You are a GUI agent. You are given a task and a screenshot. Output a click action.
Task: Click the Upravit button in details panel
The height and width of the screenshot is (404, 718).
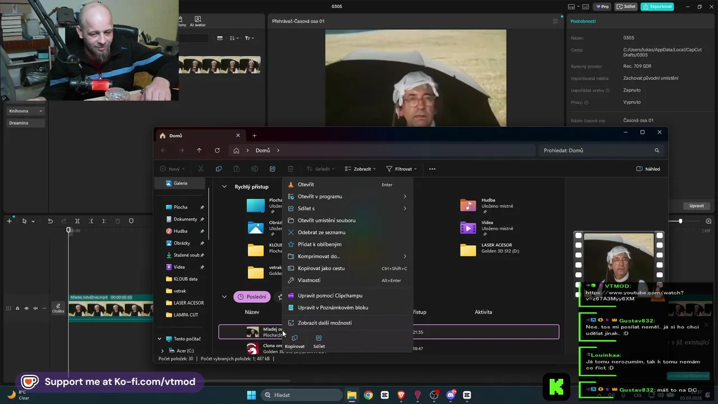coord(697,206)
